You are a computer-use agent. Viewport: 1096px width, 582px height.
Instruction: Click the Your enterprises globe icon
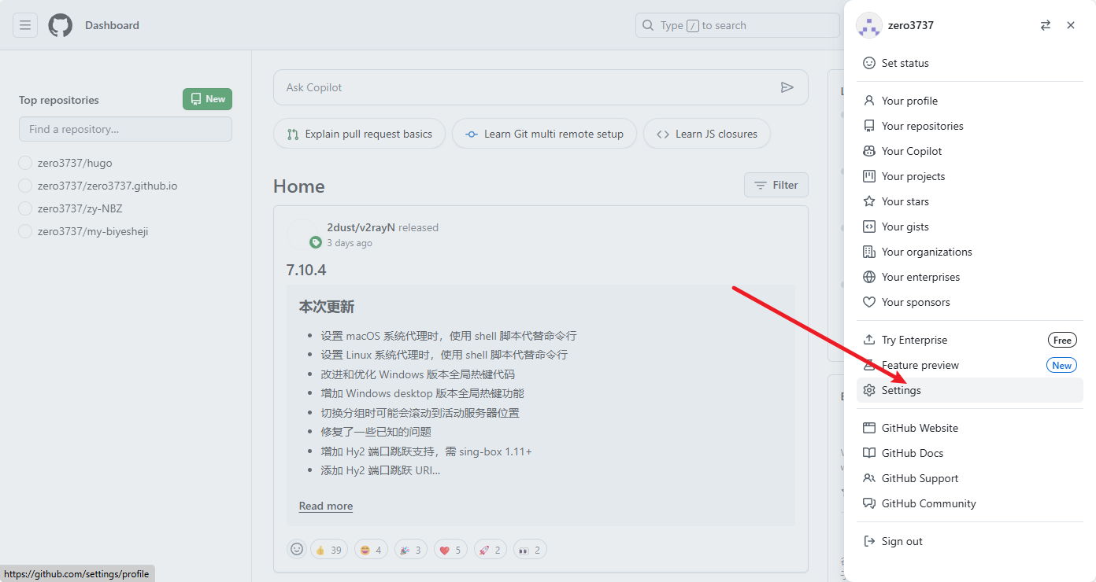point(869,277)
